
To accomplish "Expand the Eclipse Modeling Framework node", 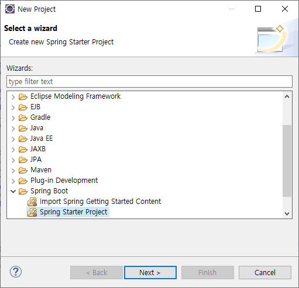I will (13, 97).
